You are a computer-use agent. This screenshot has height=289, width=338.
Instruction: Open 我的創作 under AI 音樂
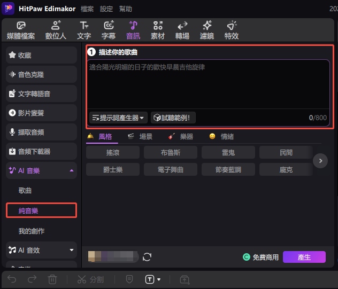32,231
